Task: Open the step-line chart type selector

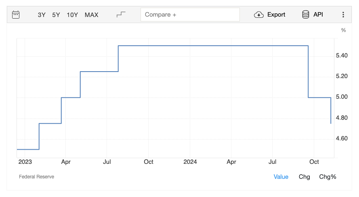Action: (x=121, y=15)
